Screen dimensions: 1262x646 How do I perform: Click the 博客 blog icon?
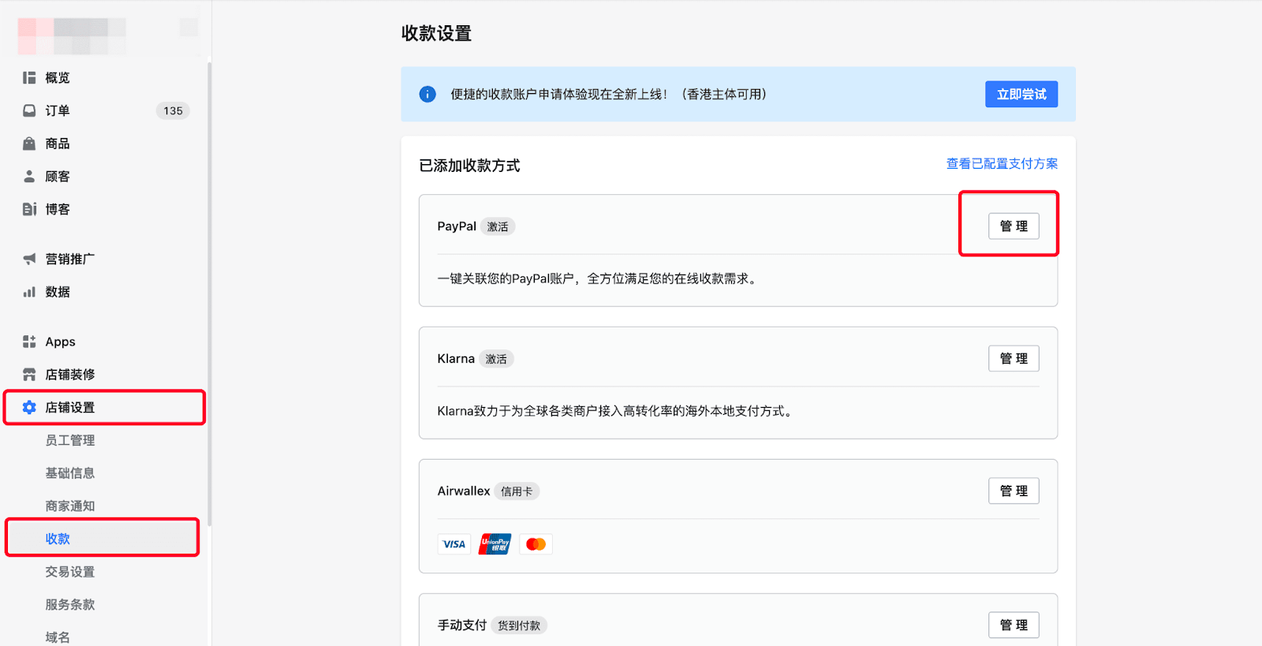[x=29, y=209]
